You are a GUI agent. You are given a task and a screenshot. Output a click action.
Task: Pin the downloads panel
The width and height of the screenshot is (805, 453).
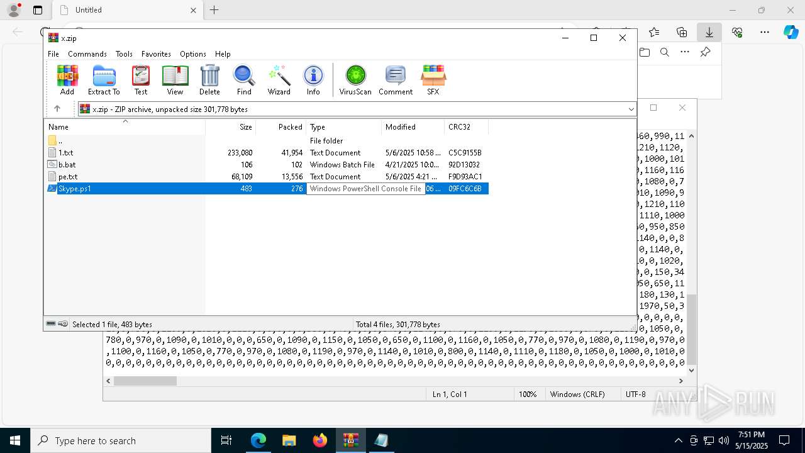(x=705, y=52)
